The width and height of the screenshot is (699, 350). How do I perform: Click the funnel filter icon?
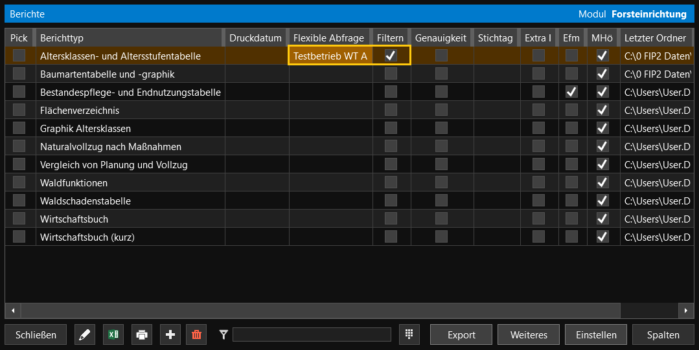pos(223,334)
